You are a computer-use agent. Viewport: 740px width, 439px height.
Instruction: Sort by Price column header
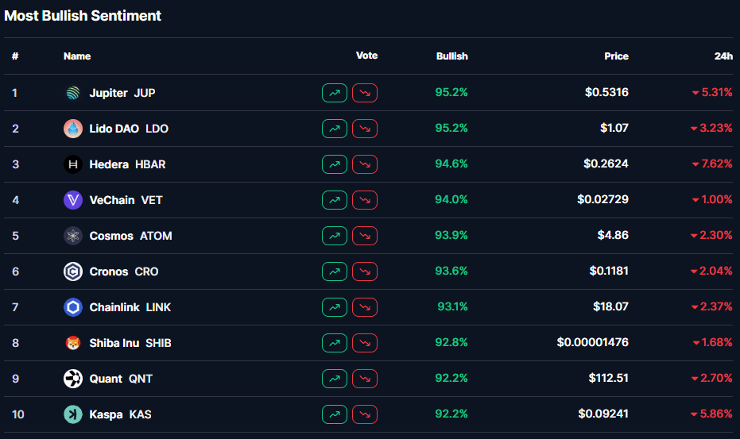(616, 56)
